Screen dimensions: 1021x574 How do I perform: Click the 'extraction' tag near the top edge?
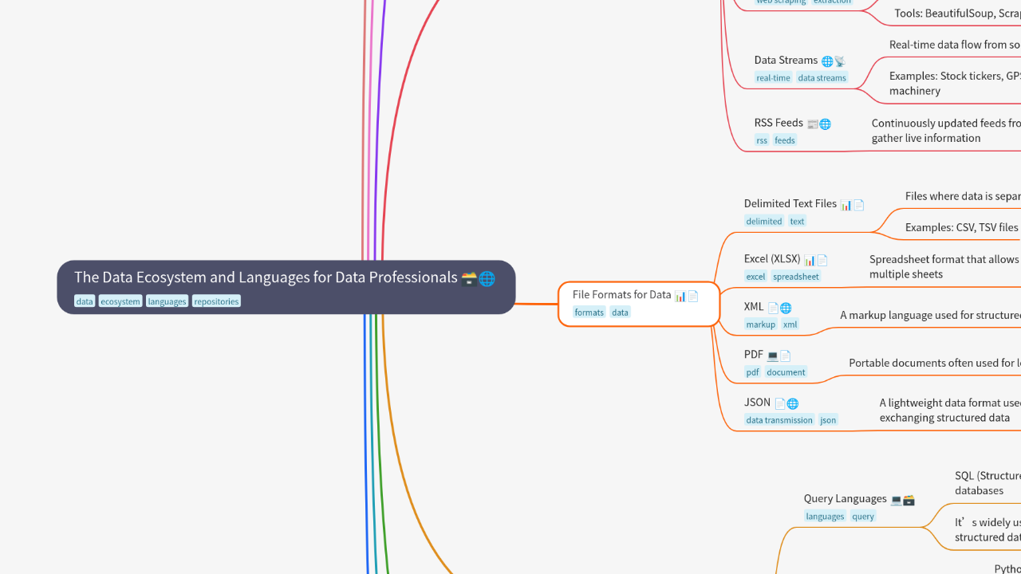pos(832,2)
